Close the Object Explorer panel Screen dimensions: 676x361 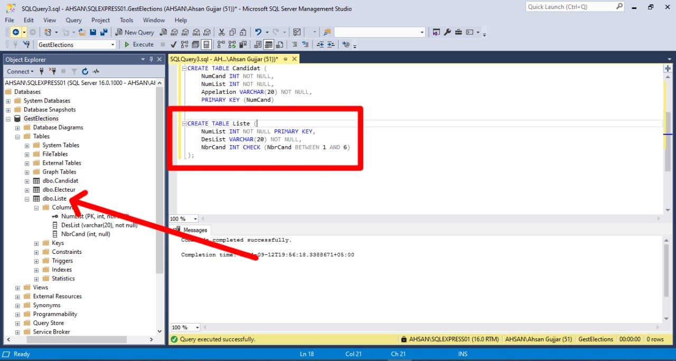159,59
